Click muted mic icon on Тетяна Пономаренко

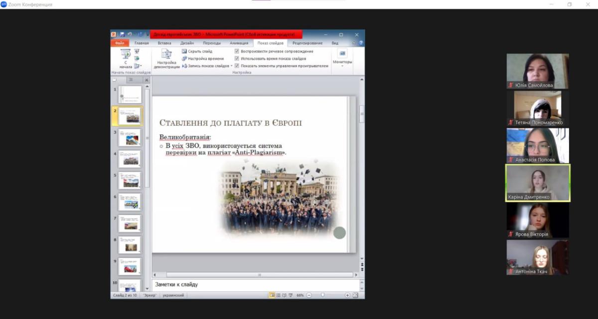tap(510, 122)
